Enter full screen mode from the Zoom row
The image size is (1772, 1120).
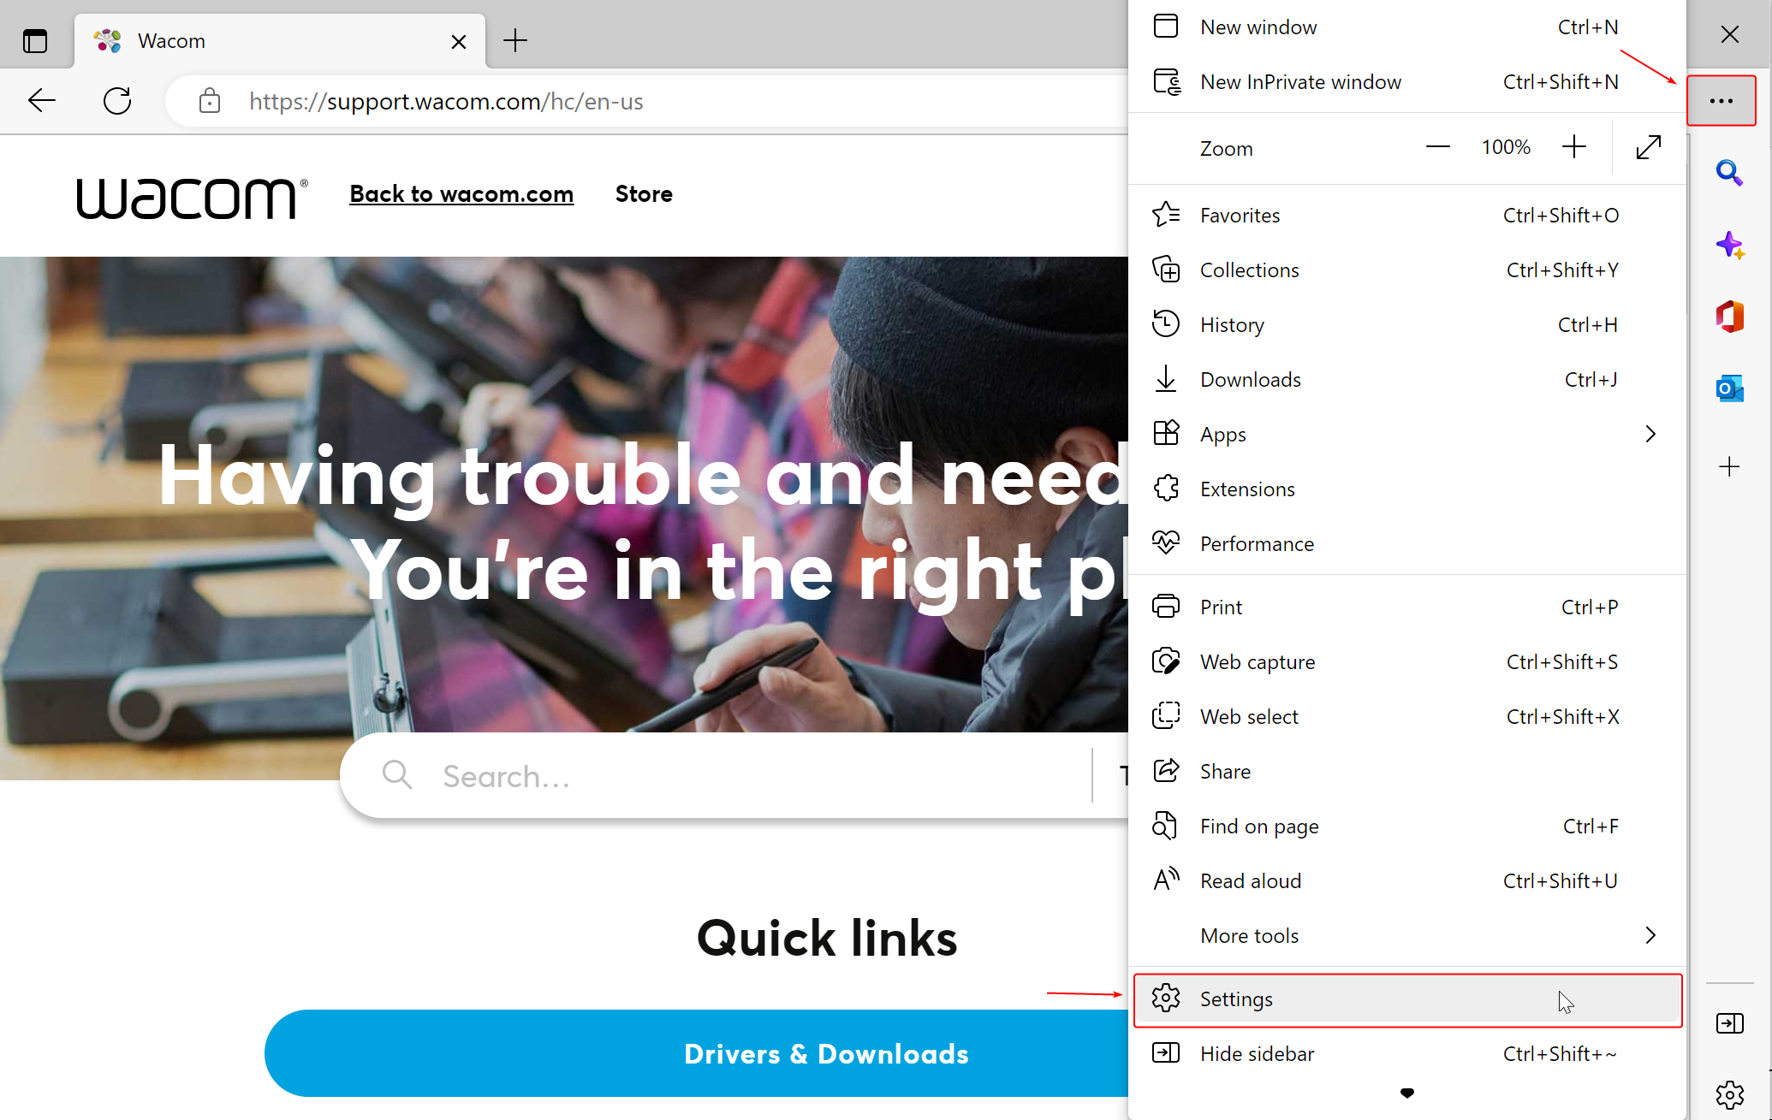pyautogui.click(x=1649, y=147)
